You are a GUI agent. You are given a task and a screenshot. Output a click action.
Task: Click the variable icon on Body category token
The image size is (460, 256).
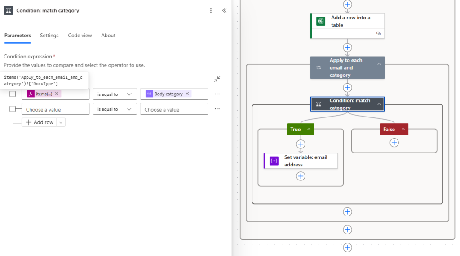click(x=149, y=94)
